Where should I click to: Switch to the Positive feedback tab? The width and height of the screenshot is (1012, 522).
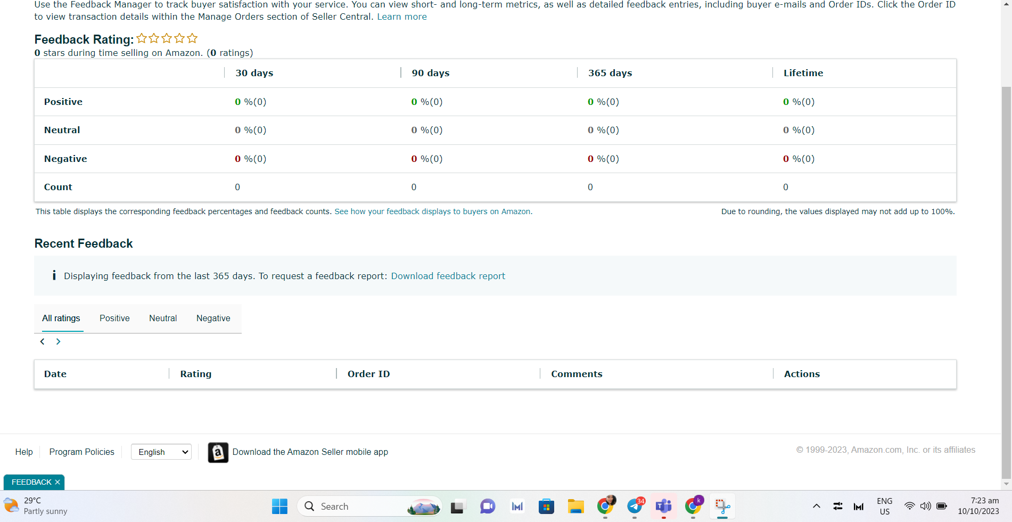point(114,318)
